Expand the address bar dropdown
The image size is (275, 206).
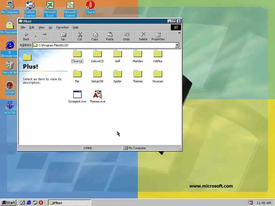click(177, 45)
